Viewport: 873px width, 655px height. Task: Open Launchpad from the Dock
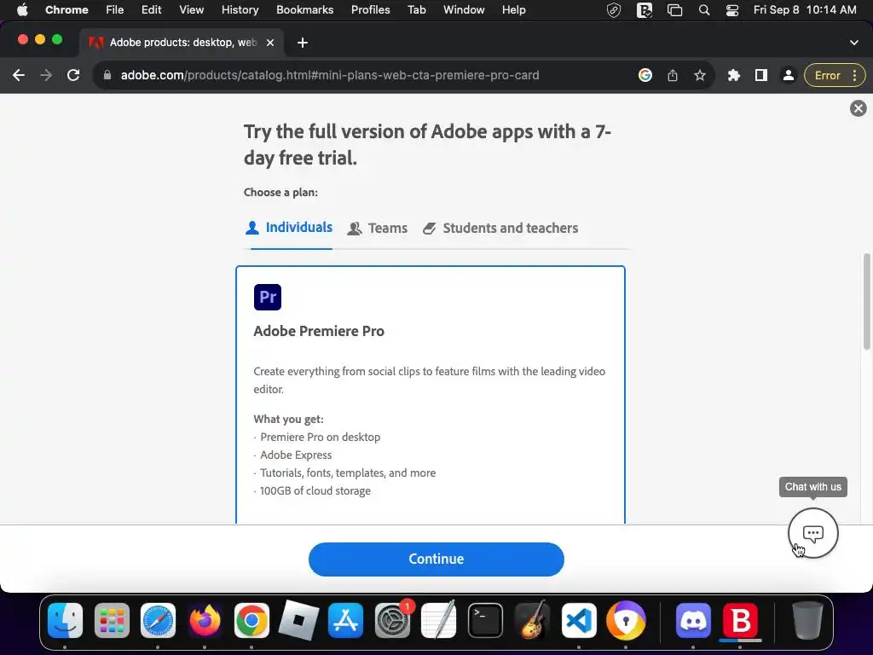pos(112,621)
